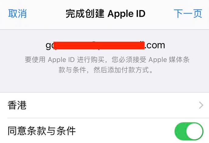Click the green part of terms switch
This screenshot has width=209, height=143.
(x=180, y=131)
